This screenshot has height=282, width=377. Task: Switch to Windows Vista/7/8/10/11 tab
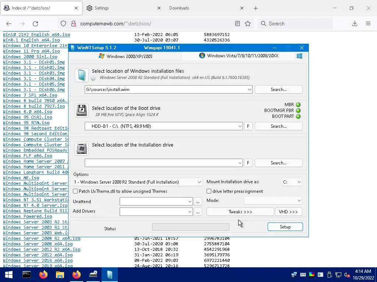click(239, 56)
